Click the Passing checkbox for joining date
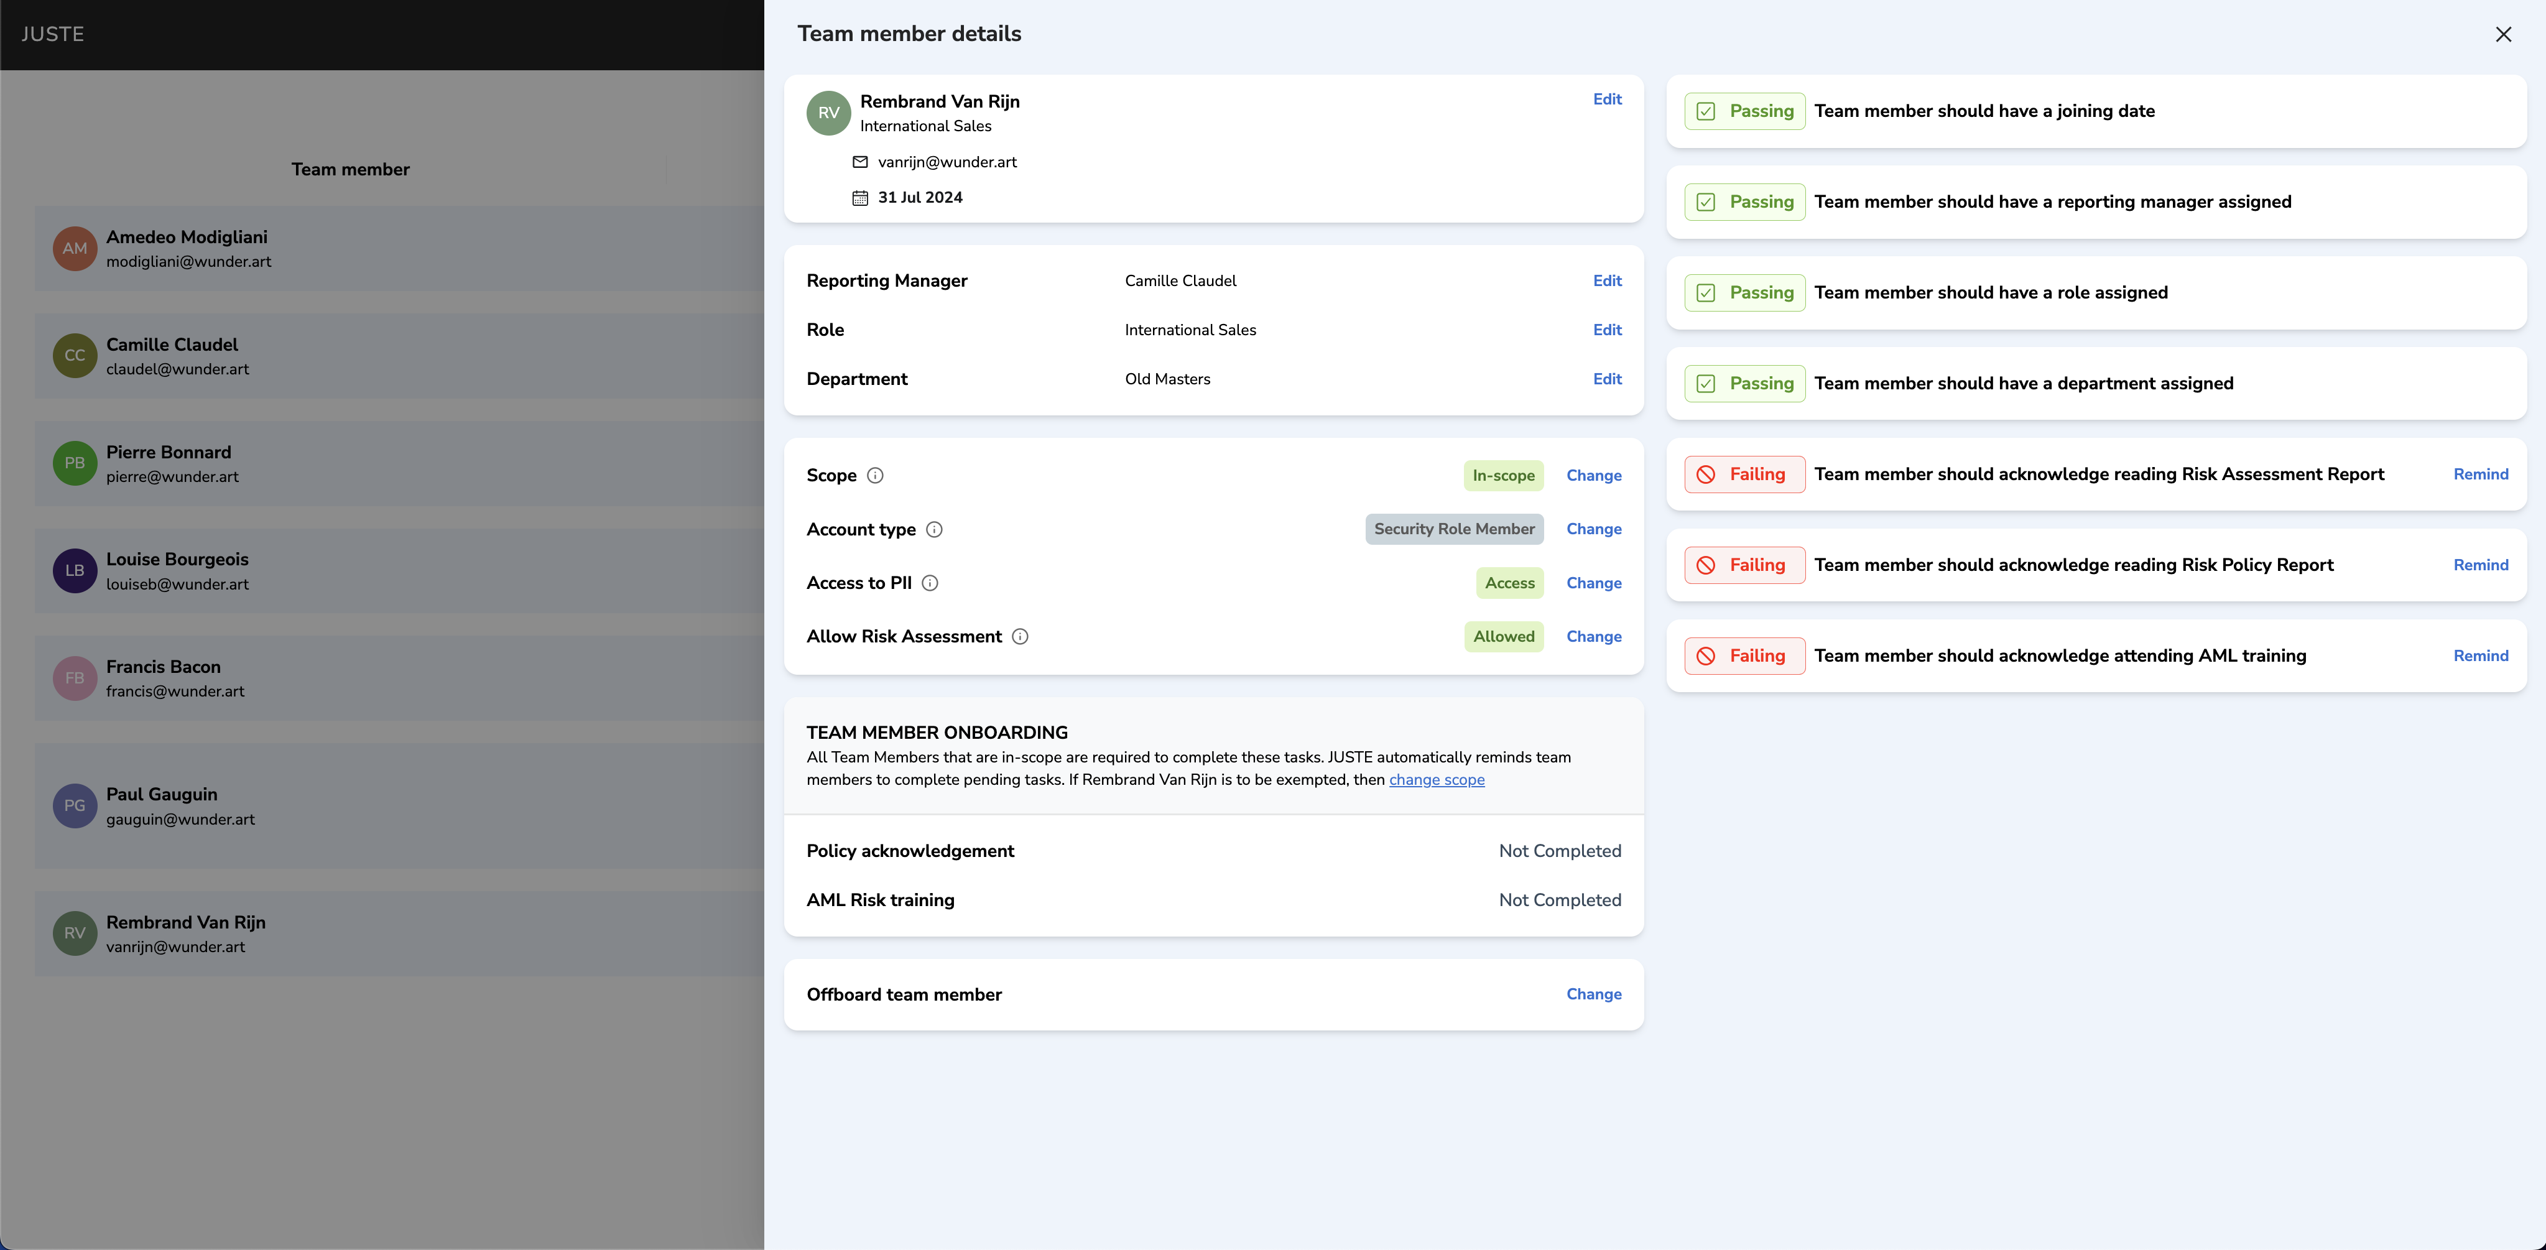Screen dimensions: 2546x1250 [1706, 112]
